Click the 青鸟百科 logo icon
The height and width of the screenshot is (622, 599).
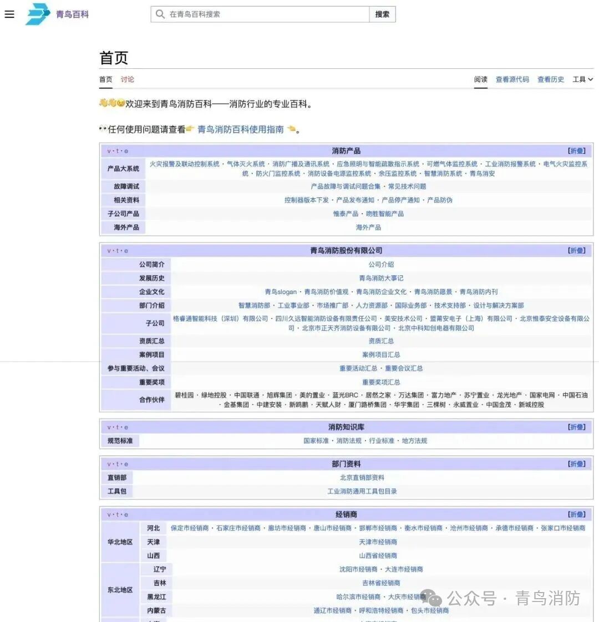pos(38,14)
